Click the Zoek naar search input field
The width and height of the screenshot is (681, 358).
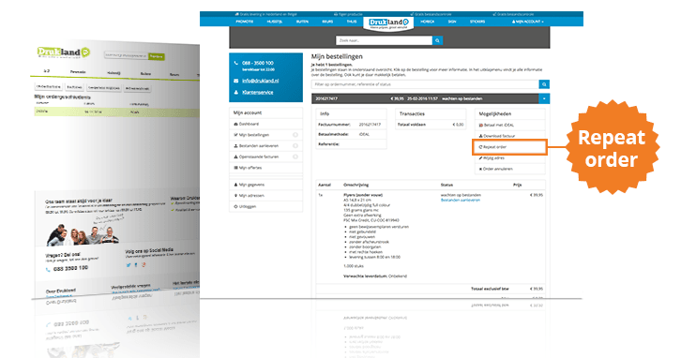pos(384,40)
